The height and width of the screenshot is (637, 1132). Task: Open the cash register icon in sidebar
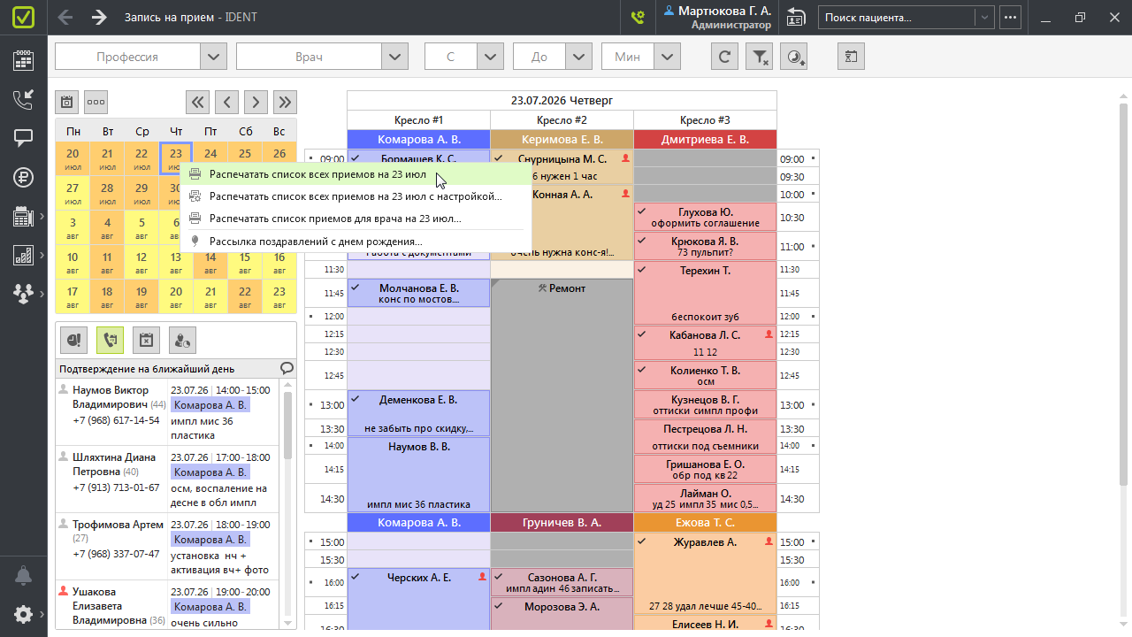(x=24, y=216)
